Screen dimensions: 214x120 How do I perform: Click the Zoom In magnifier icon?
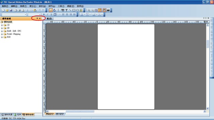click(89, 10)
